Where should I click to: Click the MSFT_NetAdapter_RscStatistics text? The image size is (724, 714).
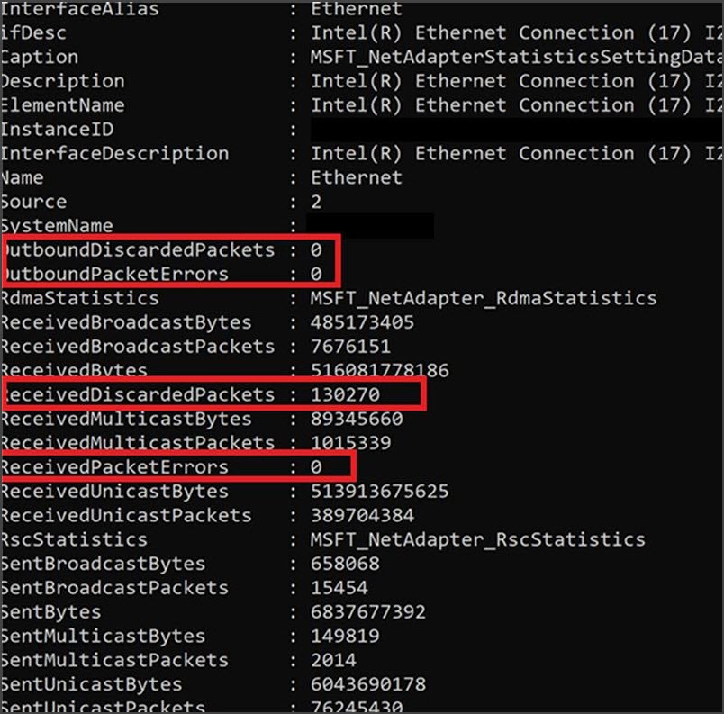point(478,540)
